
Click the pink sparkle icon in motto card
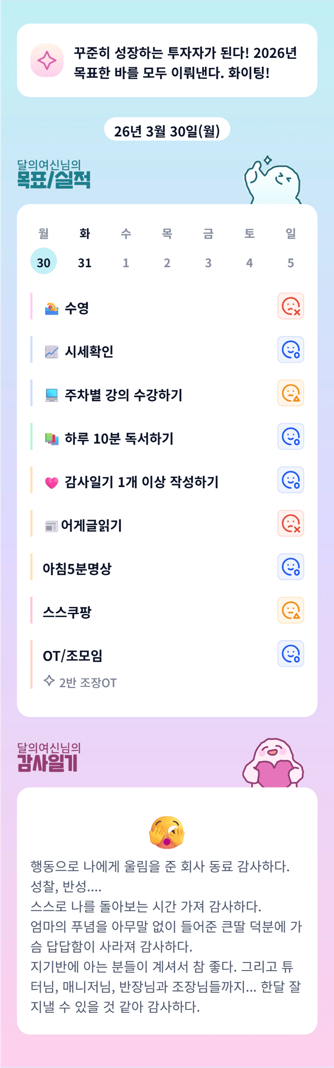47,61
